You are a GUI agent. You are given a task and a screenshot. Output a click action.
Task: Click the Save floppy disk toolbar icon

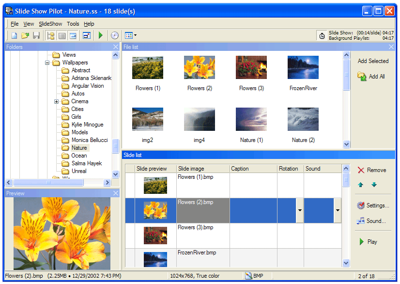[36, 35]
